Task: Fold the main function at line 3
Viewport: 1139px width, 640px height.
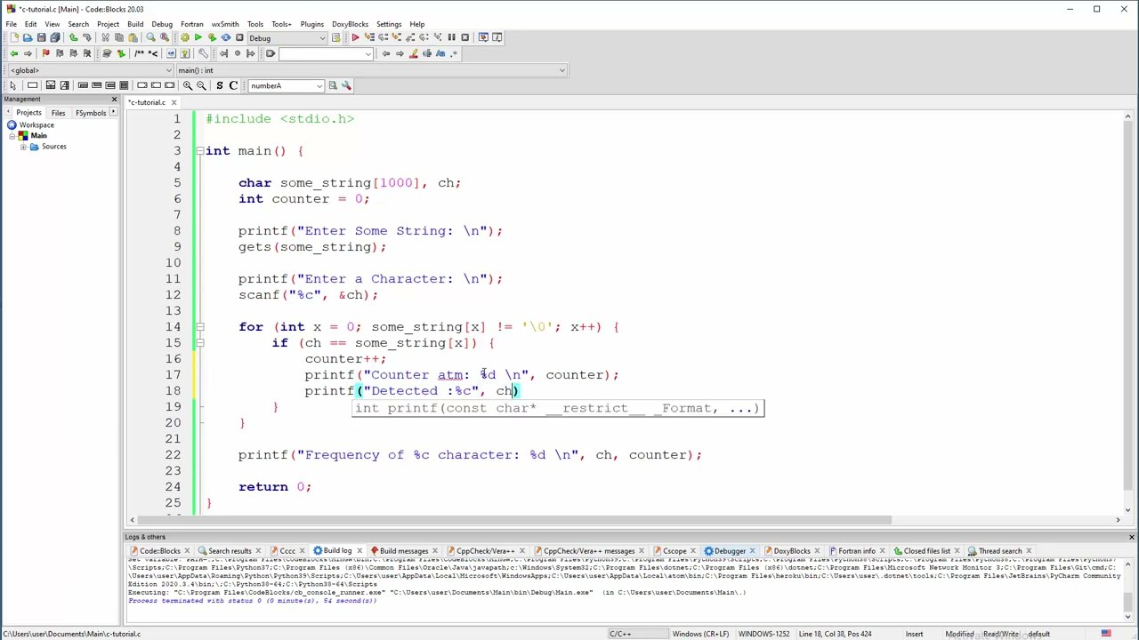Action: (199, 151)
